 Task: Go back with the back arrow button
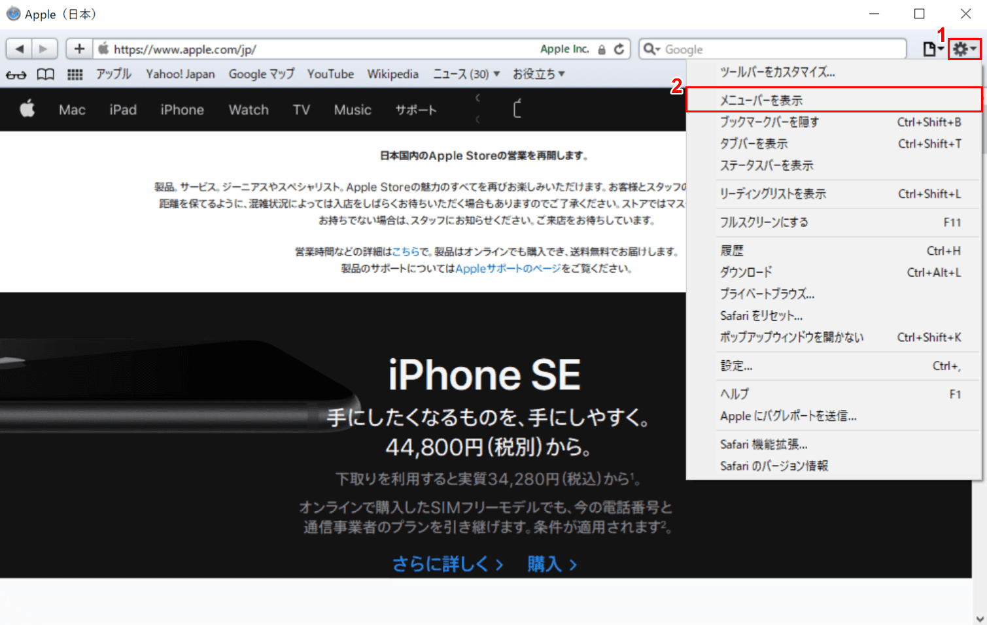pyautogui.click(x=19, y=49)
